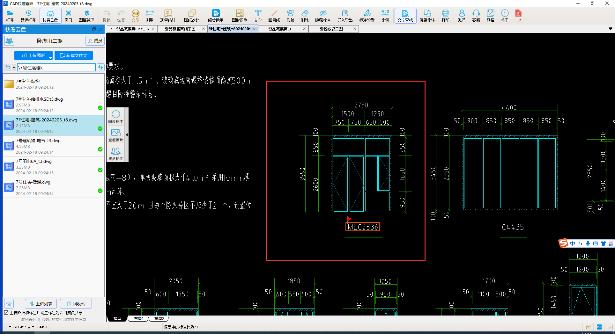Click the 关于 about icon
The image size is (615, 334).
point(505,16)
